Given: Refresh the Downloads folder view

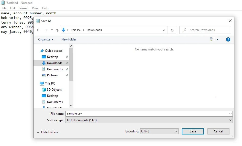Looking at the screenshot, I should coord(172,30).
